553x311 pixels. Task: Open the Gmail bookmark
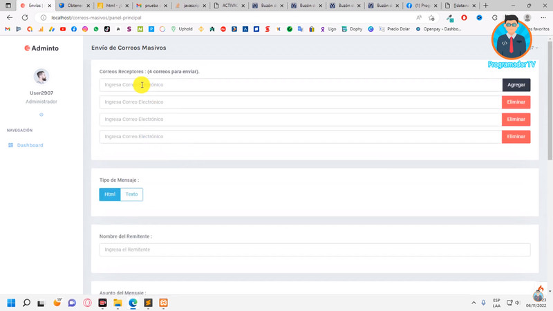[x=8, y=29]
